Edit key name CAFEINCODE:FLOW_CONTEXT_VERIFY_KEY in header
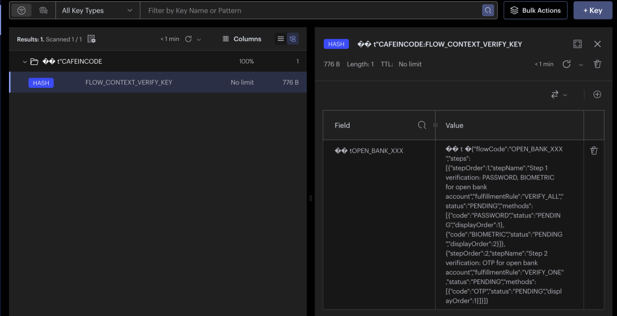This screenshot has width=617, height=316. pos(439,45)
